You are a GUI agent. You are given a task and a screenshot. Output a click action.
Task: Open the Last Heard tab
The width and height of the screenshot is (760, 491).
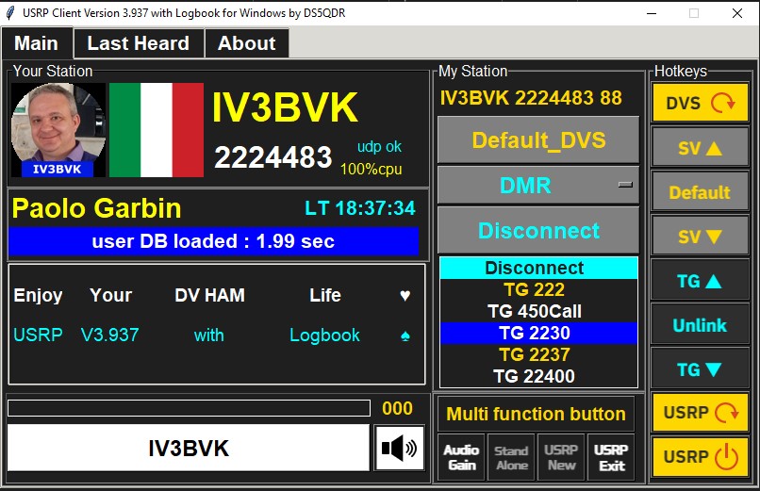pos(139,43)
